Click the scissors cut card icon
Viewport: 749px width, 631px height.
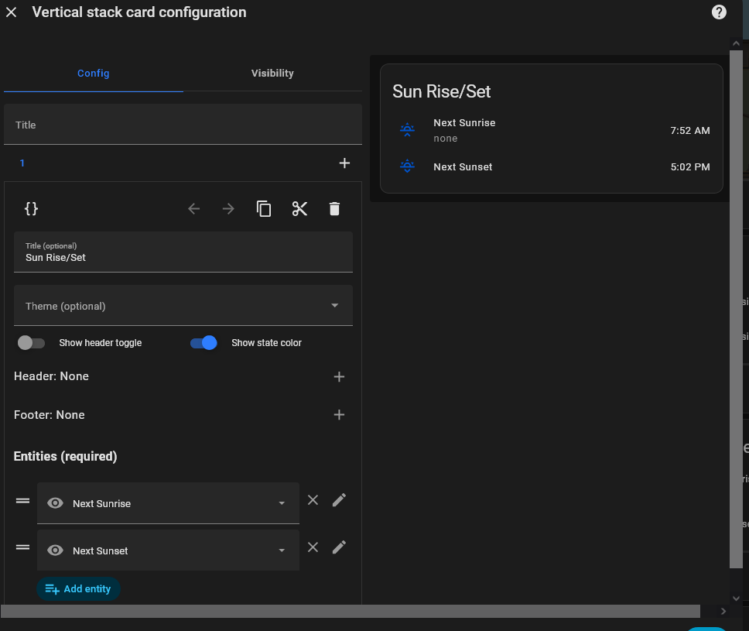coord(299,209)
